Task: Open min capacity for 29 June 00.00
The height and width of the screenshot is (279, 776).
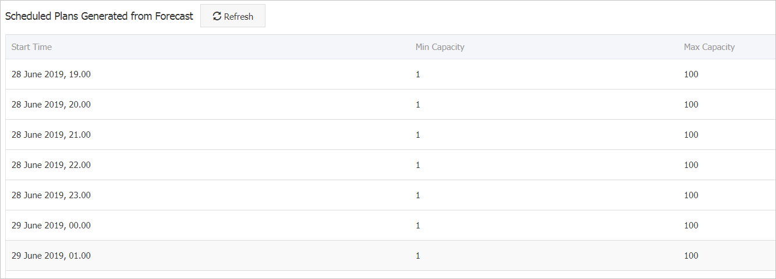Action: pyautogui.click(x=417, y=226)
